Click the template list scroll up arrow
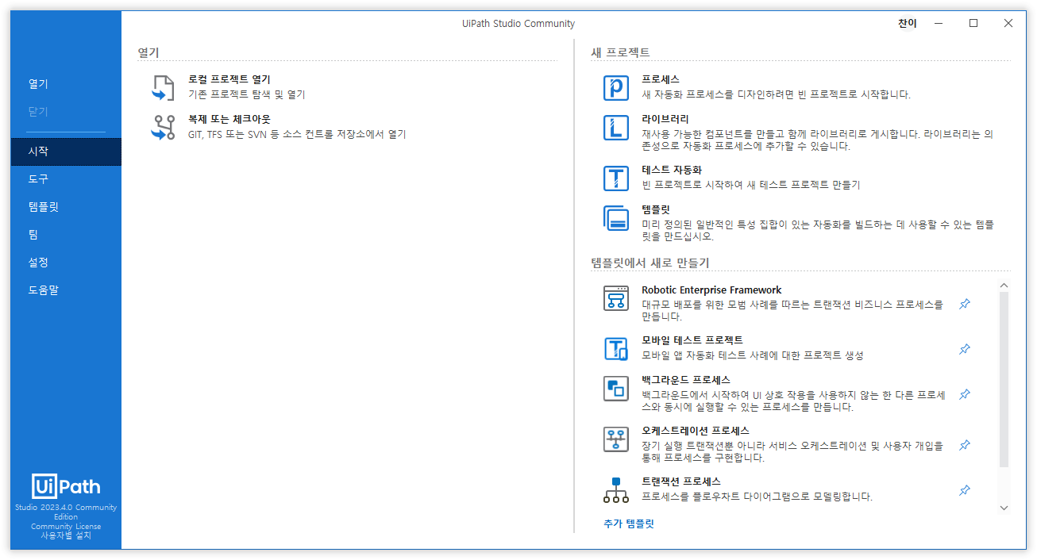This screenshot has width=1037, height=560. click(x=1004, y=285)
